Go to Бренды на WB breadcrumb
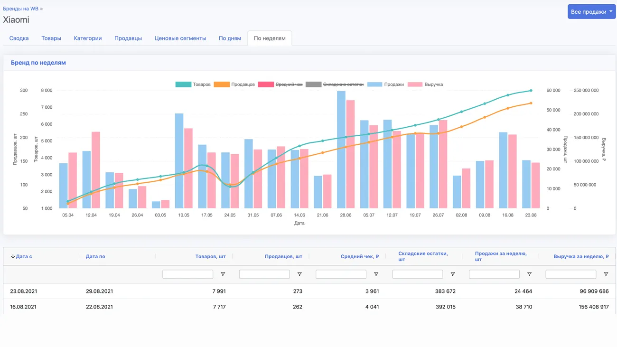 click(21, 9)
